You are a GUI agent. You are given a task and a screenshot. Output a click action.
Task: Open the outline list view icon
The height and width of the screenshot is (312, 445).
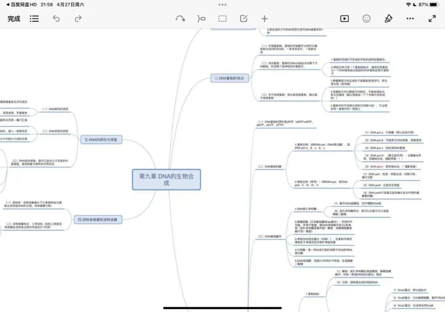pyautogui.click(x=34, y=19)
